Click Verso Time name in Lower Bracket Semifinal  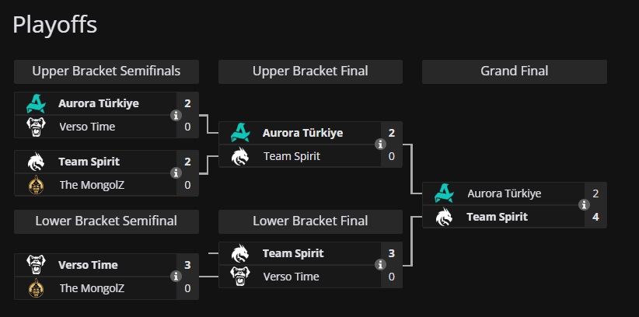[x=88, y=265]
